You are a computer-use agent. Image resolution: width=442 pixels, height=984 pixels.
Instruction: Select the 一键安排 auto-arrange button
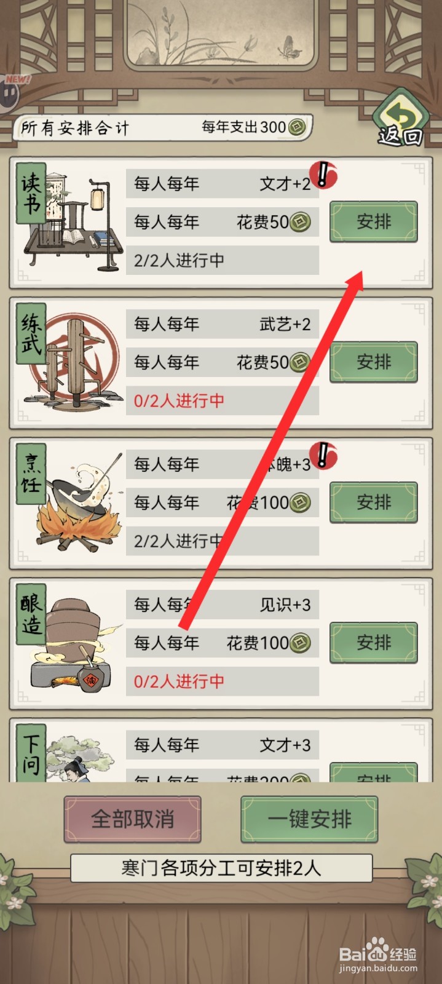coord(309,819)
